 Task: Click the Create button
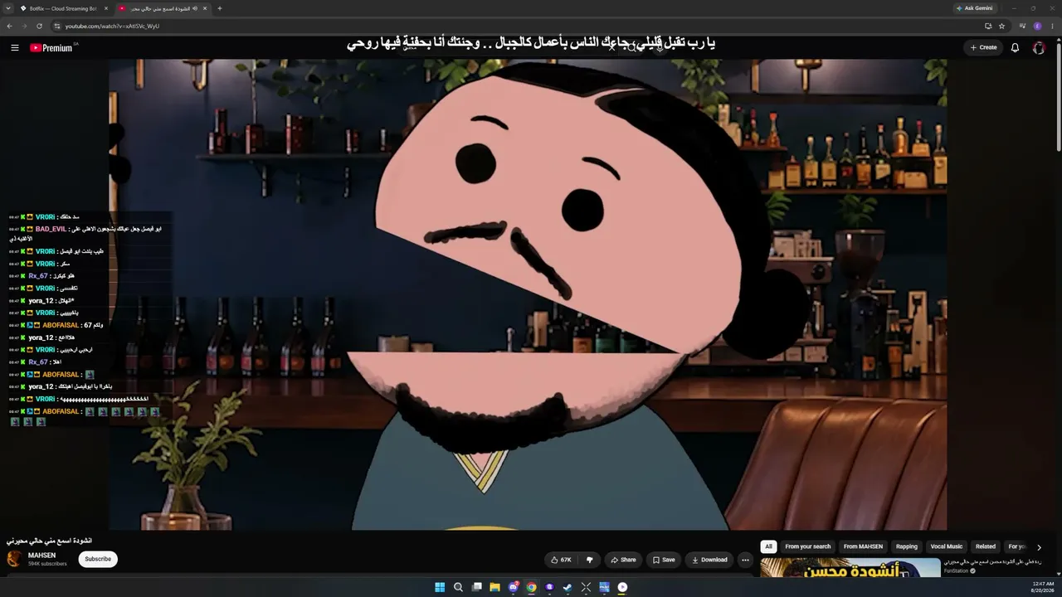pyautogui.click(x=984, y=48)
